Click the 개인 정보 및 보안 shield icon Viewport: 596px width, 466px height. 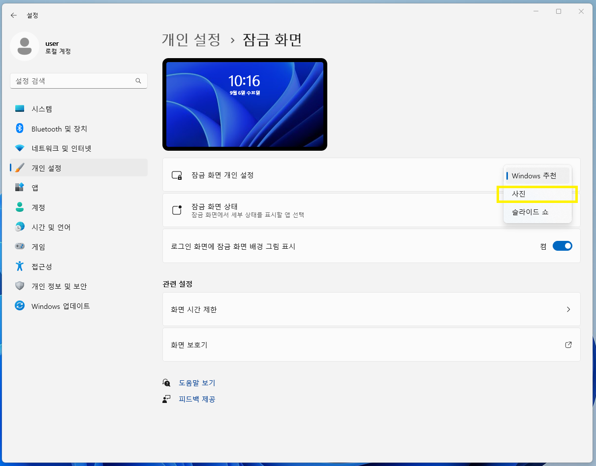[x=20, y=286]
